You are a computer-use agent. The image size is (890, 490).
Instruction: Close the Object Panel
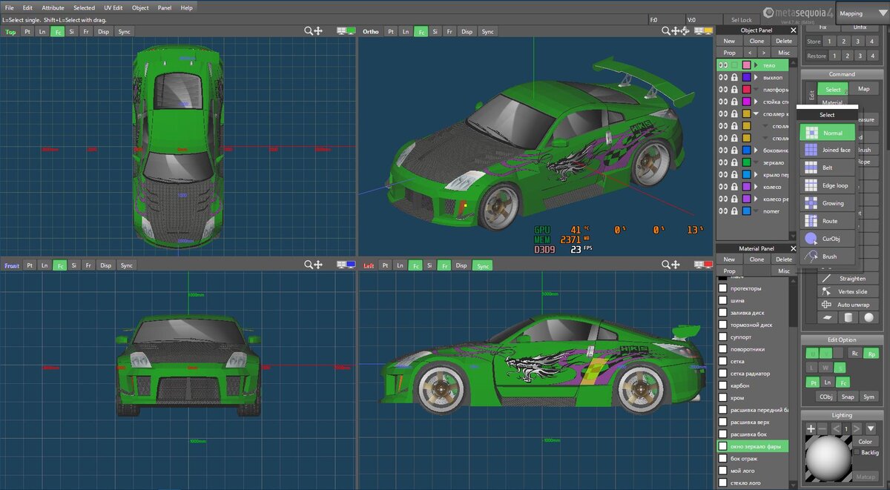click(x=794, y=30)
